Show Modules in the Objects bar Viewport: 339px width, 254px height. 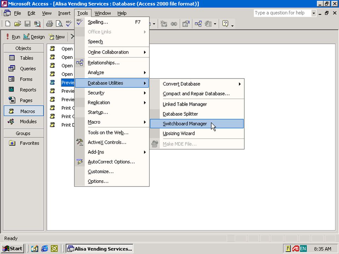coord(24,121)
